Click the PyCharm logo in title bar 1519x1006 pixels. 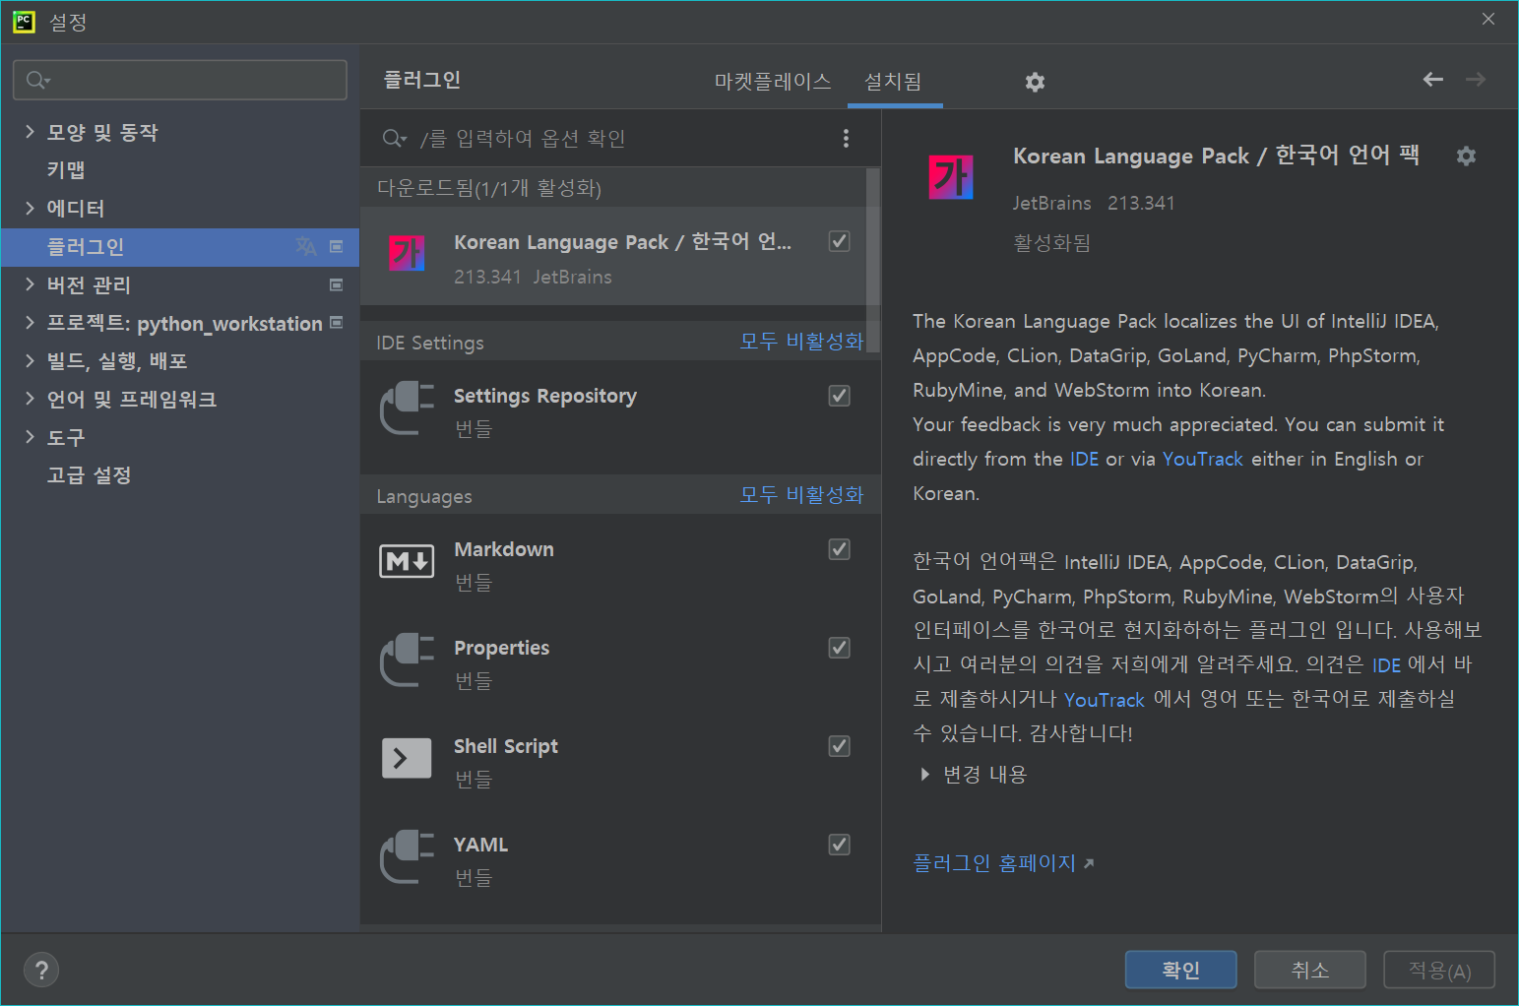pyautogui.click(x=24, y=22)
